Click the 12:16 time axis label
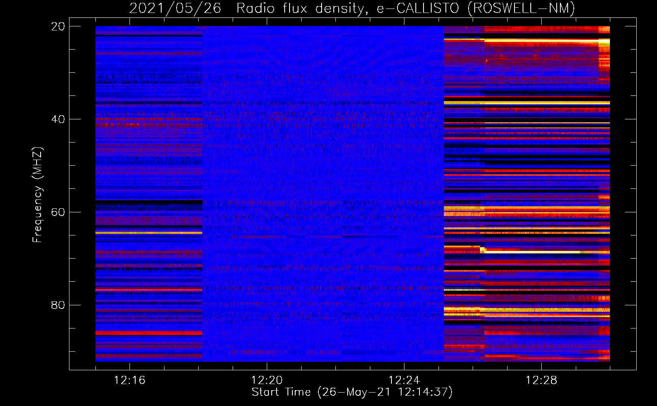 pyautogui.click(x=130, y=380)
